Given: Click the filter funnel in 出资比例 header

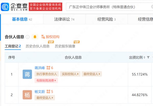Looking at the screenshot, I should [148, 57].
